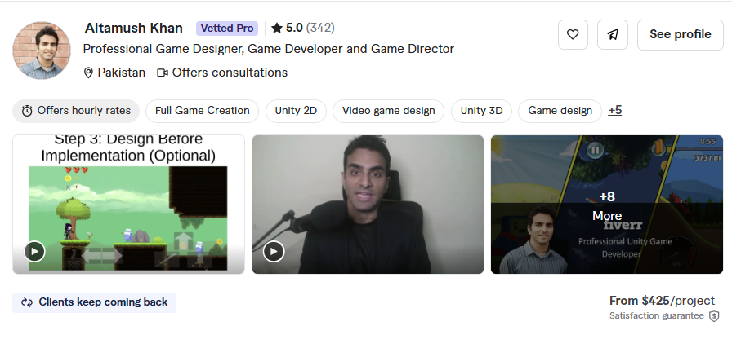Click the Satisfaction guarantee text
This screenshot has height=339, width=732.
tap(656, 315)
